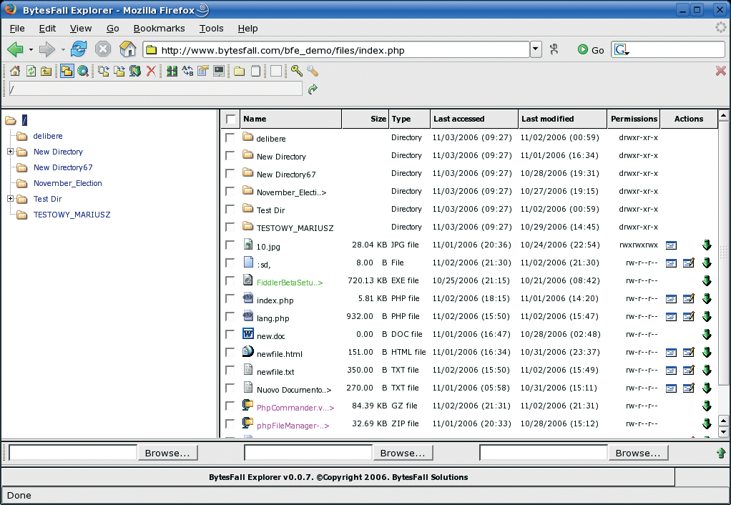Check the box for New Directory67 row
The width and height of the screenshot is (731, 505).
click(x=230, y=174)
